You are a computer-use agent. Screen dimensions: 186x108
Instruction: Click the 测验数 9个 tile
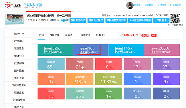coord(166,79)
